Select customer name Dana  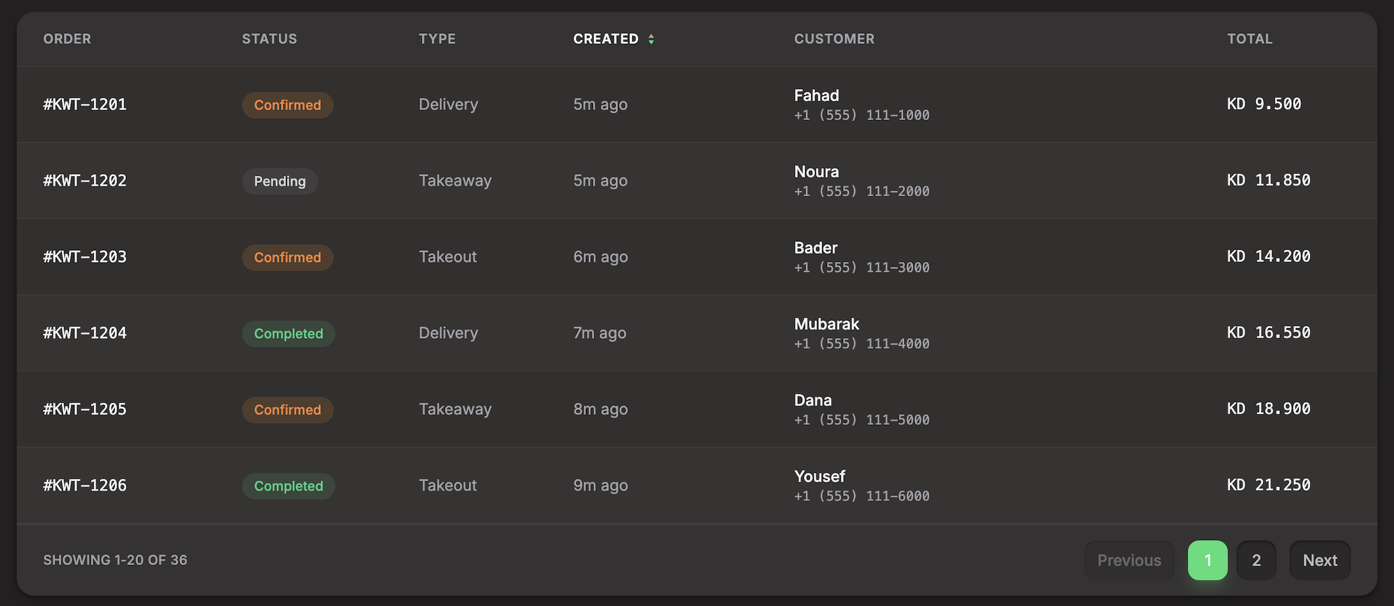[x=813, y=400]
